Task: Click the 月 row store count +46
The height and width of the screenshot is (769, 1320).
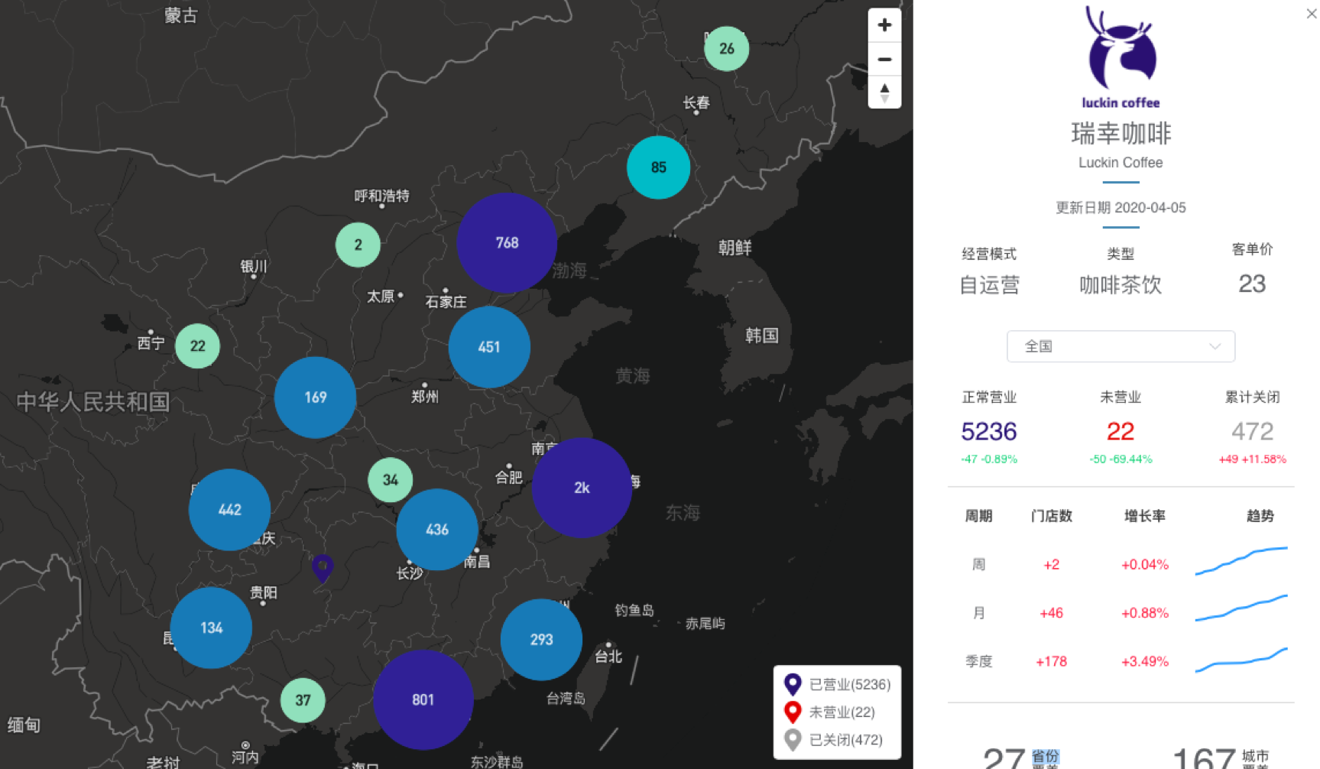Action: [x=1051, y=613]
